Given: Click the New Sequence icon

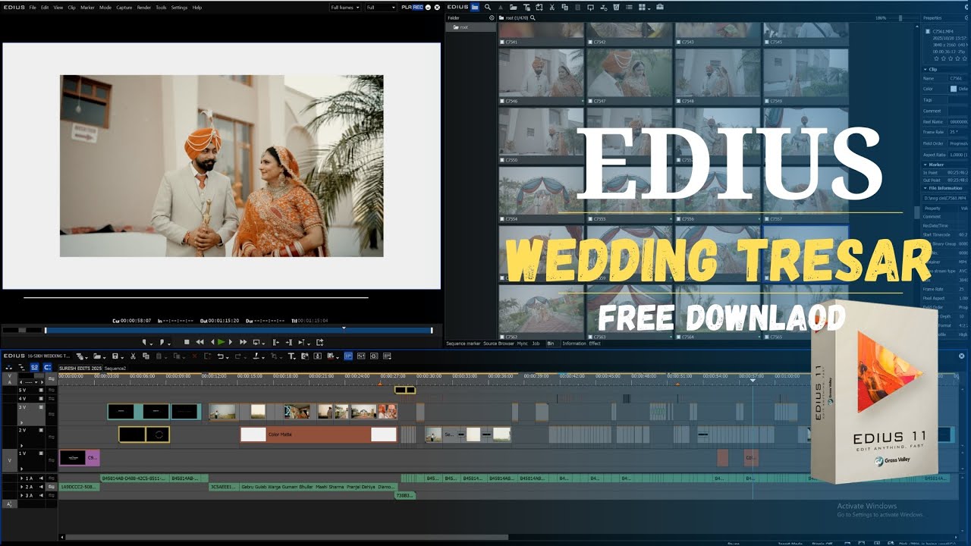Looking at the screenshot, I should pyautogui.click(x=80, y=356).
